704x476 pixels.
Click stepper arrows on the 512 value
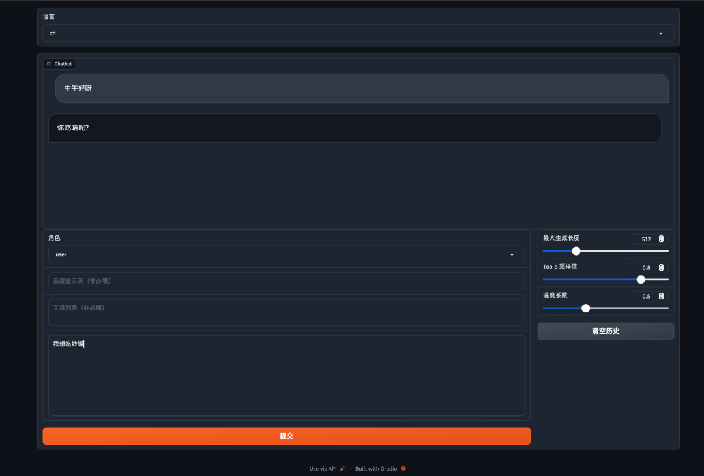pos(661,239)
